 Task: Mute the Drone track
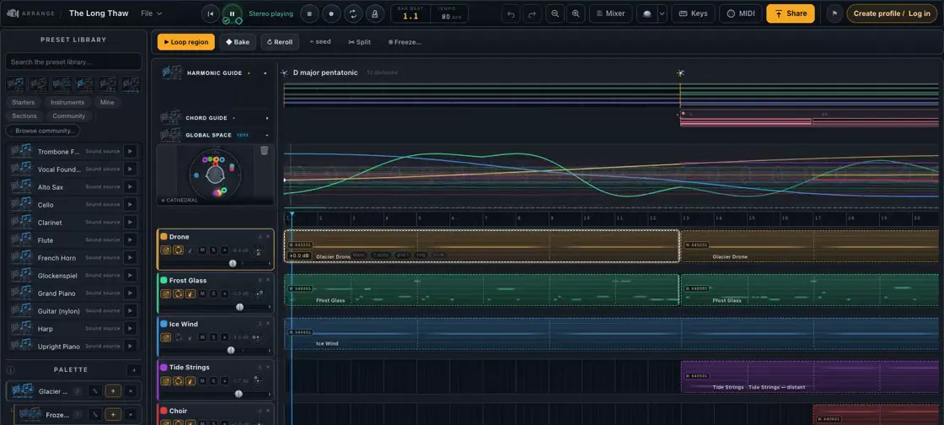tap(202, 250)
